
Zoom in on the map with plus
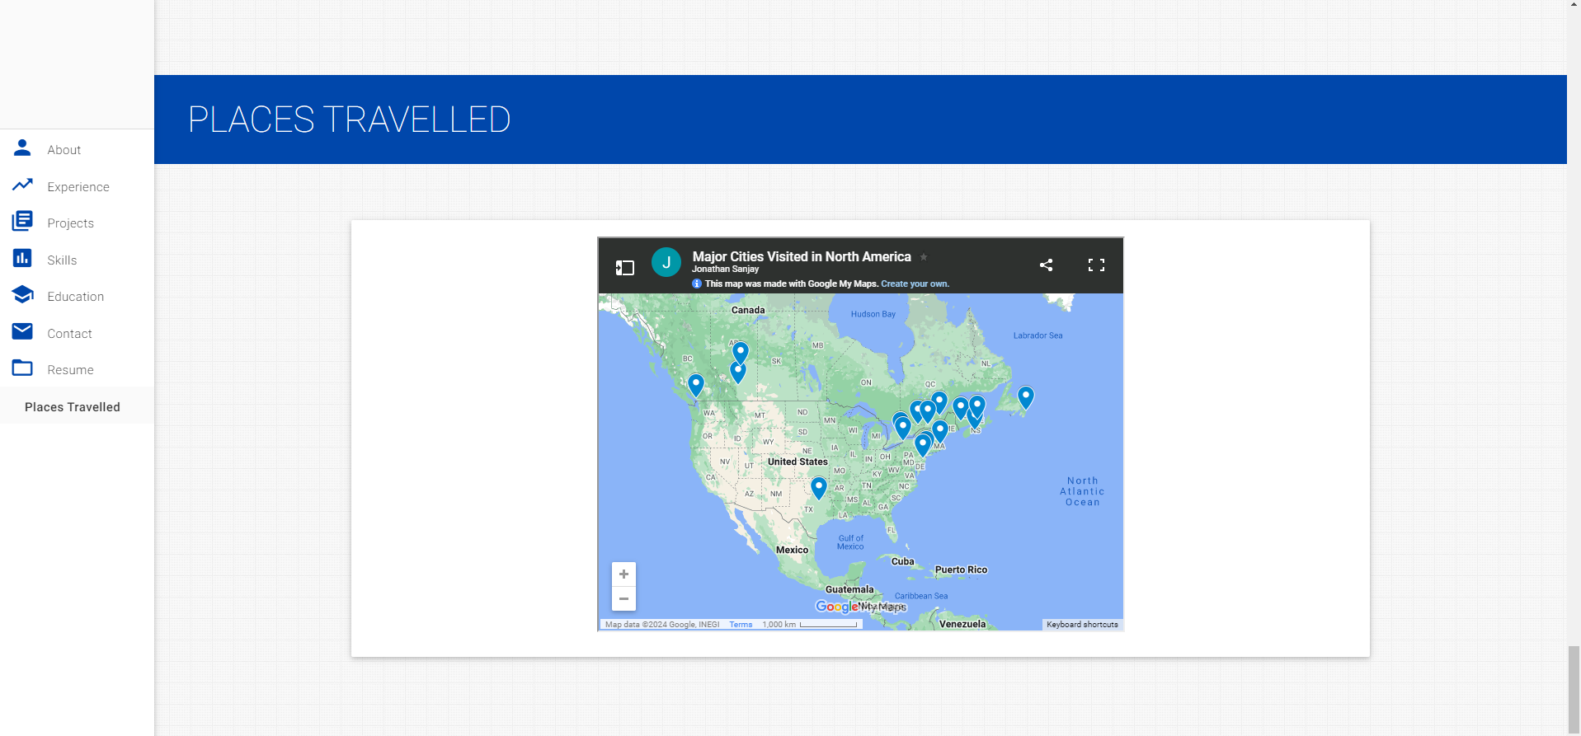pyautogui.click(x=623, y=574)
